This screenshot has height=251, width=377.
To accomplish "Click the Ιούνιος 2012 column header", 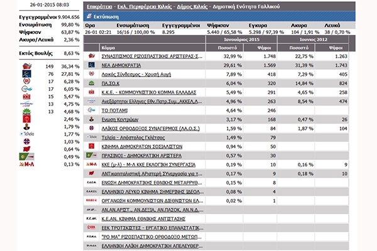I will (x=312, y=38).
